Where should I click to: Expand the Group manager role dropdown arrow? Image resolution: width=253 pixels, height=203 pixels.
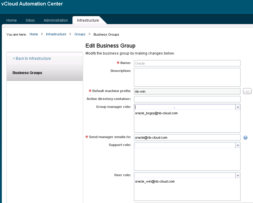point(238,107)
